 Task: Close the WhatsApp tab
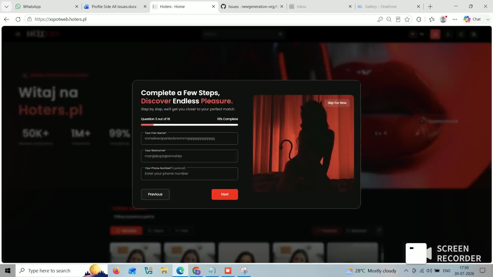click(x=77, y=6)
